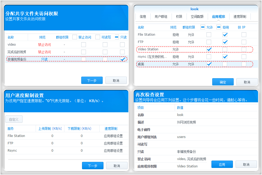The image size is (262, 175).
Task: Disable 允许 for Video Station
Action: (x=209, y=49)
